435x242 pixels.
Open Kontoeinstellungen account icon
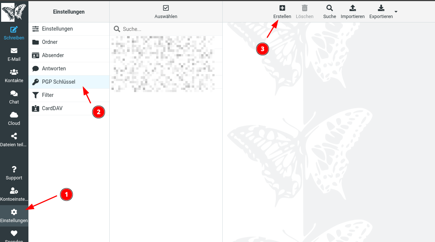14,190
